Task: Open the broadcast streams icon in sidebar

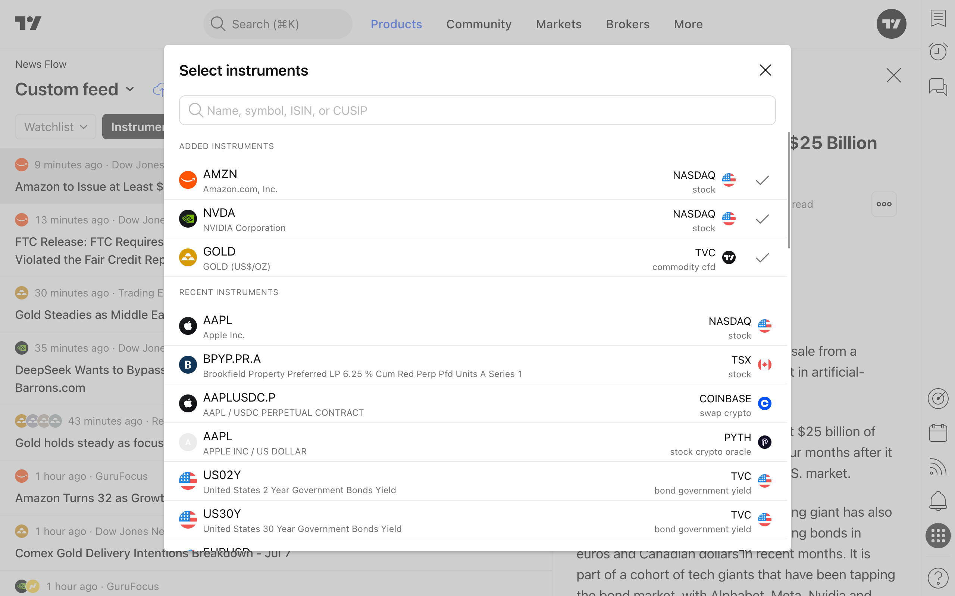Action: coord(937,467)
